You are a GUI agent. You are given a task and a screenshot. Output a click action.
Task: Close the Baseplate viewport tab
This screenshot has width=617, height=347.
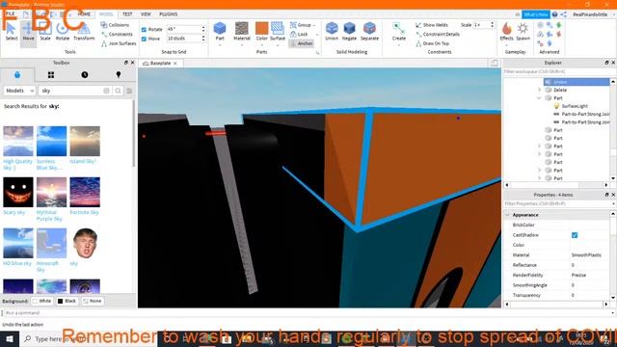(175, 64)
